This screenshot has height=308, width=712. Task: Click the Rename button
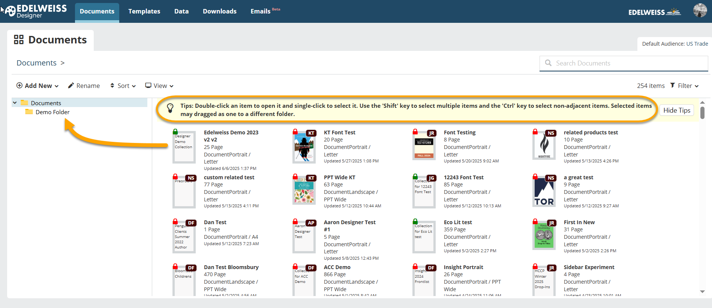84,86
